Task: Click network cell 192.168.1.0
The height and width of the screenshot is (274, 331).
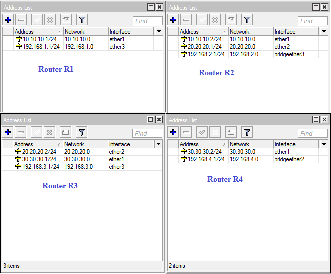Action: tap(86, 47)
